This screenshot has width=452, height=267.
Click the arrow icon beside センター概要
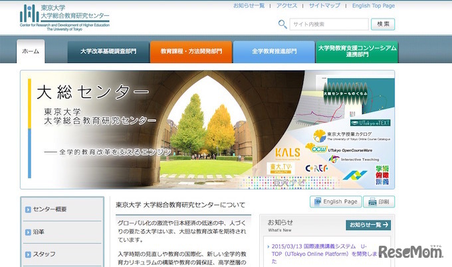[x=28, y=209]
